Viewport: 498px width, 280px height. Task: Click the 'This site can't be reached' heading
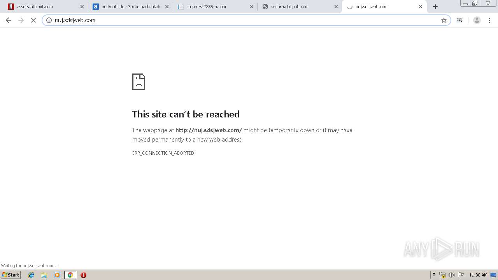[x=186, y=114]
